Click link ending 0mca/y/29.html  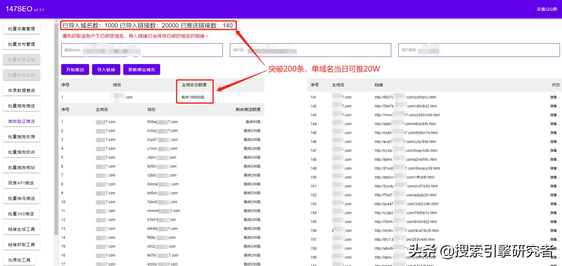coord(407,168)
